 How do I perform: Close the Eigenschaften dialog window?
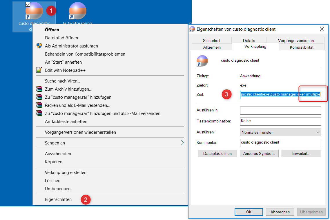pyautogui.click(x=322, y=29)
